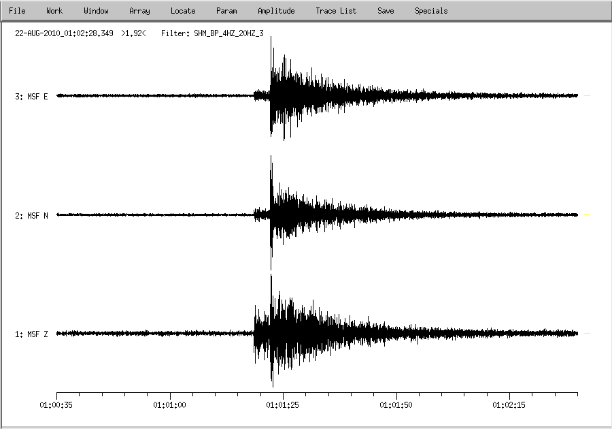Click the timestamp 22-AUG-2010_01:02:28.349

click(64, 33)
